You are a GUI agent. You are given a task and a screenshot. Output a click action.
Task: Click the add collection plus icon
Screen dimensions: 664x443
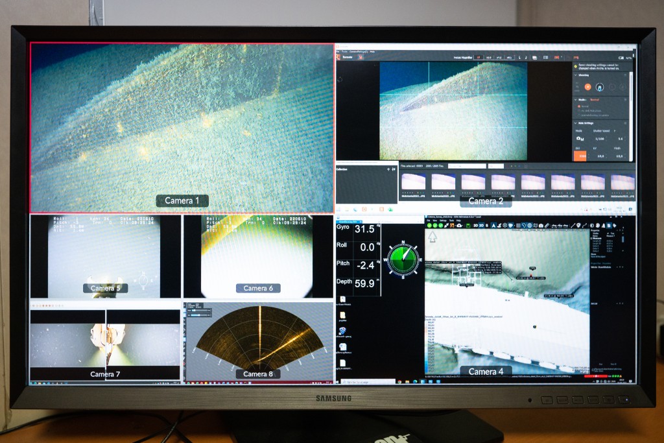point(388,169)
